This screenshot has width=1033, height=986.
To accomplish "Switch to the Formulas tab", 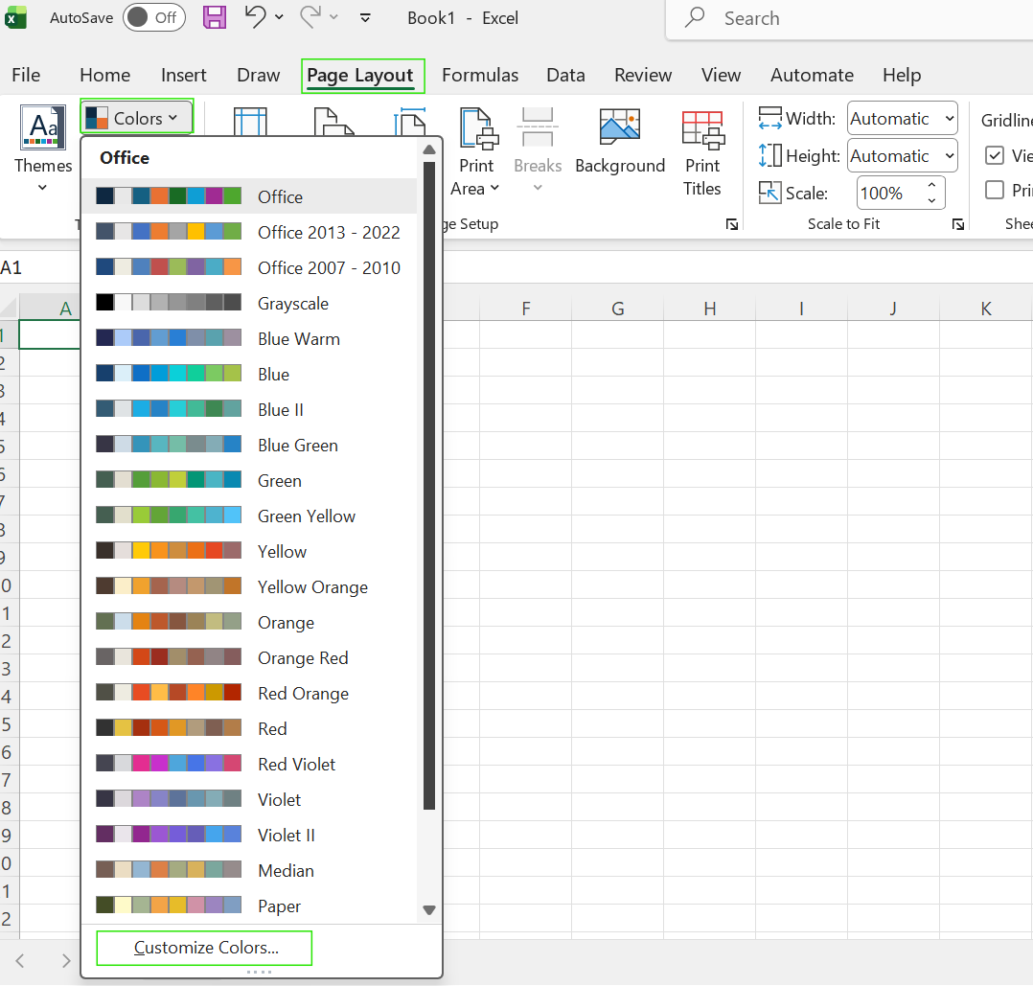I will click(479, 75).
